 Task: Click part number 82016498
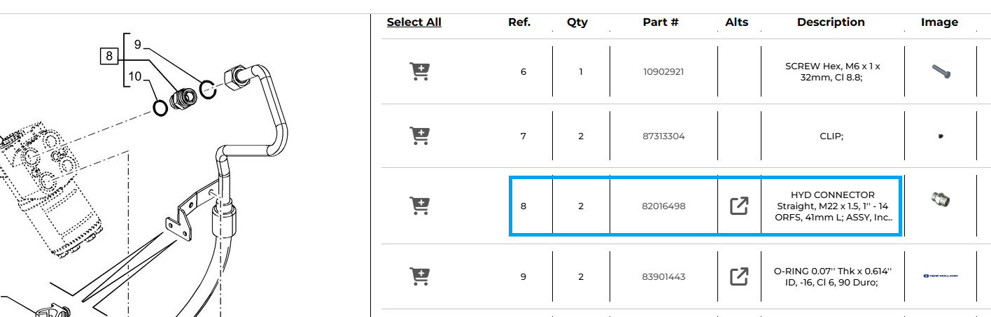pyautogui.click(x=663, y=206)
